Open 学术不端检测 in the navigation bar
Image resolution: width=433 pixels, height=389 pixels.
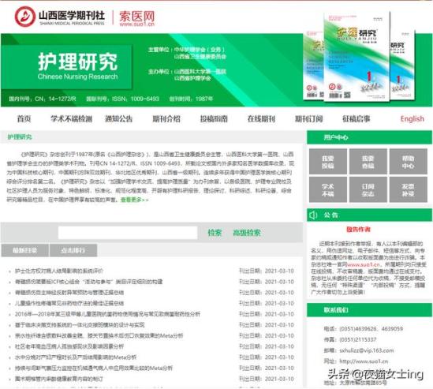pos(71,119)
